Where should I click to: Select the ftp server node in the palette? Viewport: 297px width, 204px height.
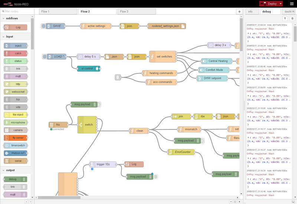[x=15, y=138]
